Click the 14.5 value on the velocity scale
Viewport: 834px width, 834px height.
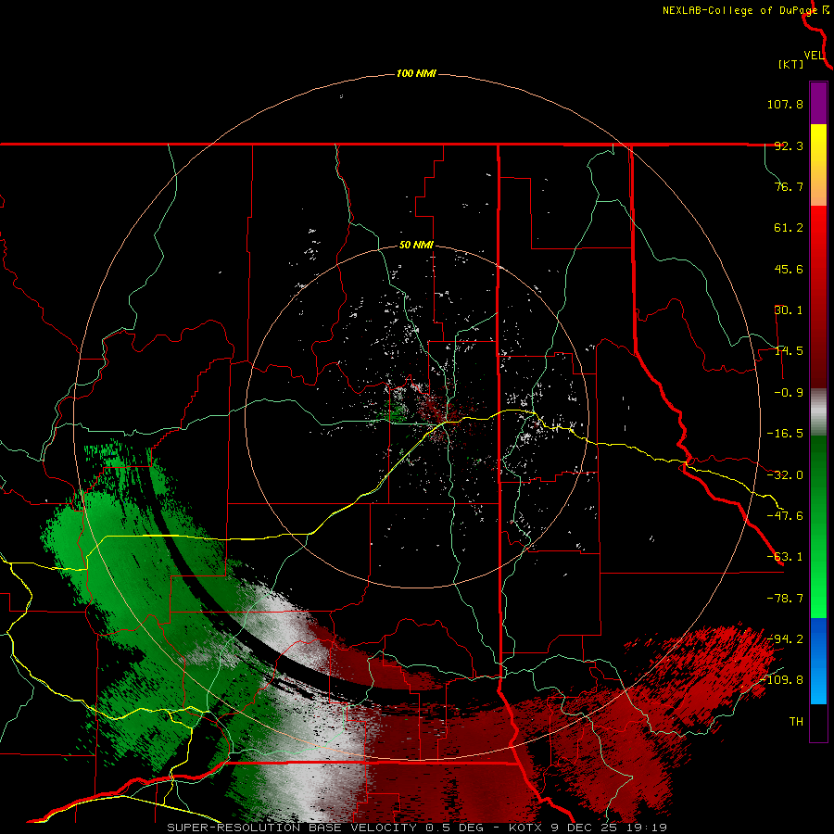(x=789, y=351)
